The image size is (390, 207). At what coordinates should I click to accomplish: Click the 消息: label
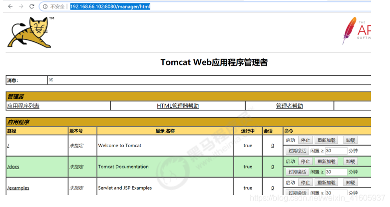12,80
